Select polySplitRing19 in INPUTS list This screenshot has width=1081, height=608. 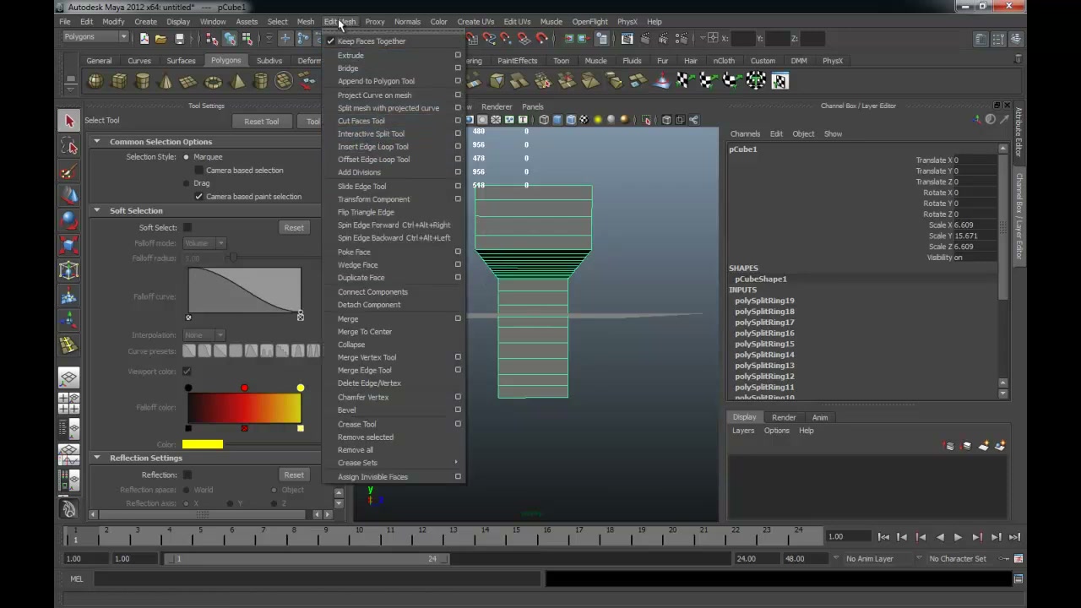(763, 301)
